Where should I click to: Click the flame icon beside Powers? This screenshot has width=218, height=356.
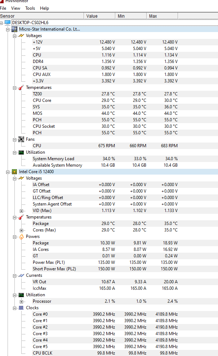tap(21, 236)
